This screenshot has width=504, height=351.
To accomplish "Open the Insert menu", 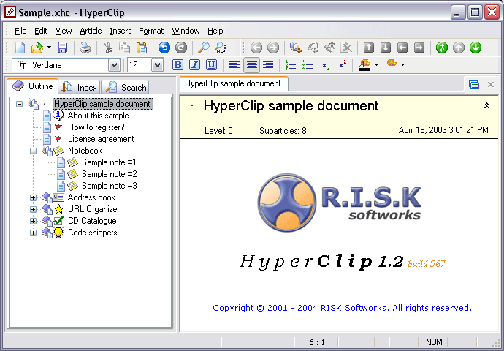I will click(121, 31).
